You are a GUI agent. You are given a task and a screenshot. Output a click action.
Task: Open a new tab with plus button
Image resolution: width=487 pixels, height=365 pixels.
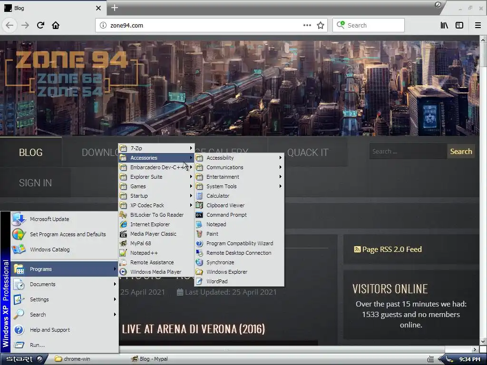pos(114,8)
